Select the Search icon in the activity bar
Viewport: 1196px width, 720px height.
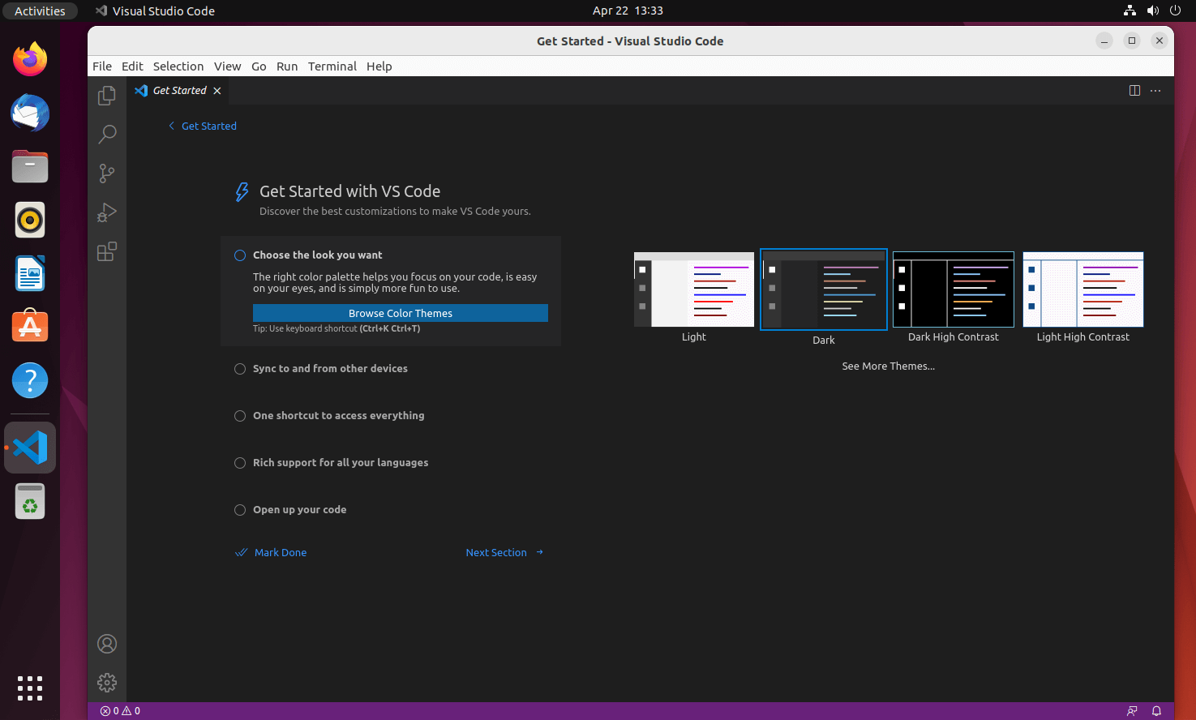(106, 134)
